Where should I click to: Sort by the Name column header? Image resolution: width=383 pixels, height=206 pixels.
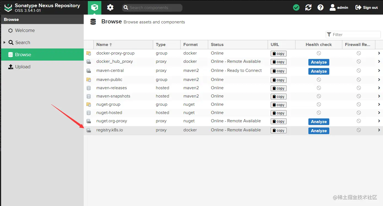(x=123, y=44)
